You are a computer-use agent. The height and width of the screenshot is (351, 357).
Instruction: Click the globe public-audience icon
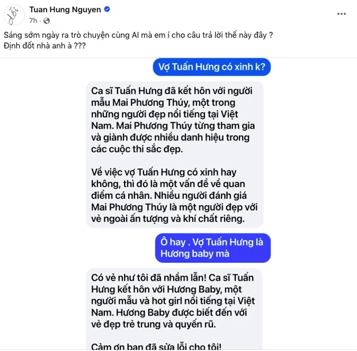(47, 21)
